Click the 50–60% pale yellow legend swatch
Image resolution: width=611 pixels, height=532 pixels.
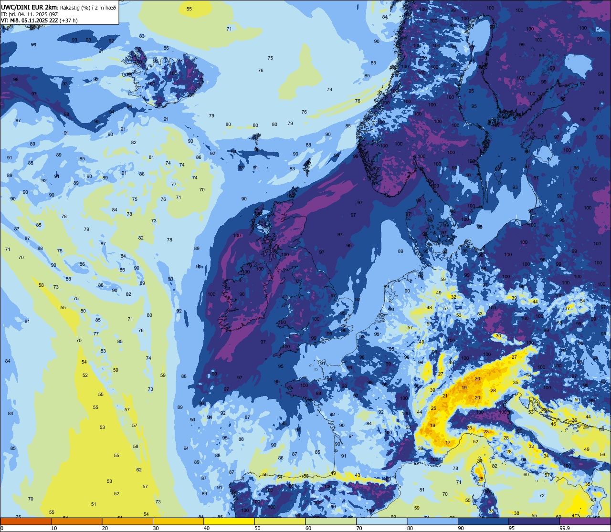click(x=280, y=522)
